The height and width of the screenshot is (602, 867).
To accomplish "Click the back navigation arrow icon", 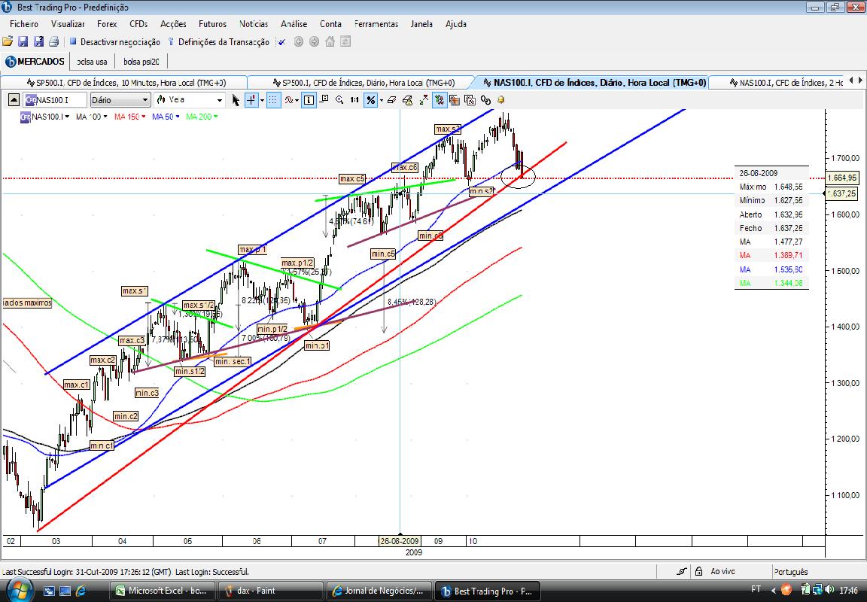I will 299,41.
